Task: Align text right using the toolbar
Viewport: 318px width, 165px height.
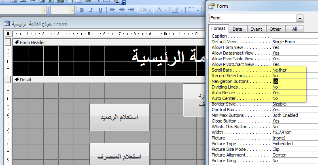Action: point(131,10)
